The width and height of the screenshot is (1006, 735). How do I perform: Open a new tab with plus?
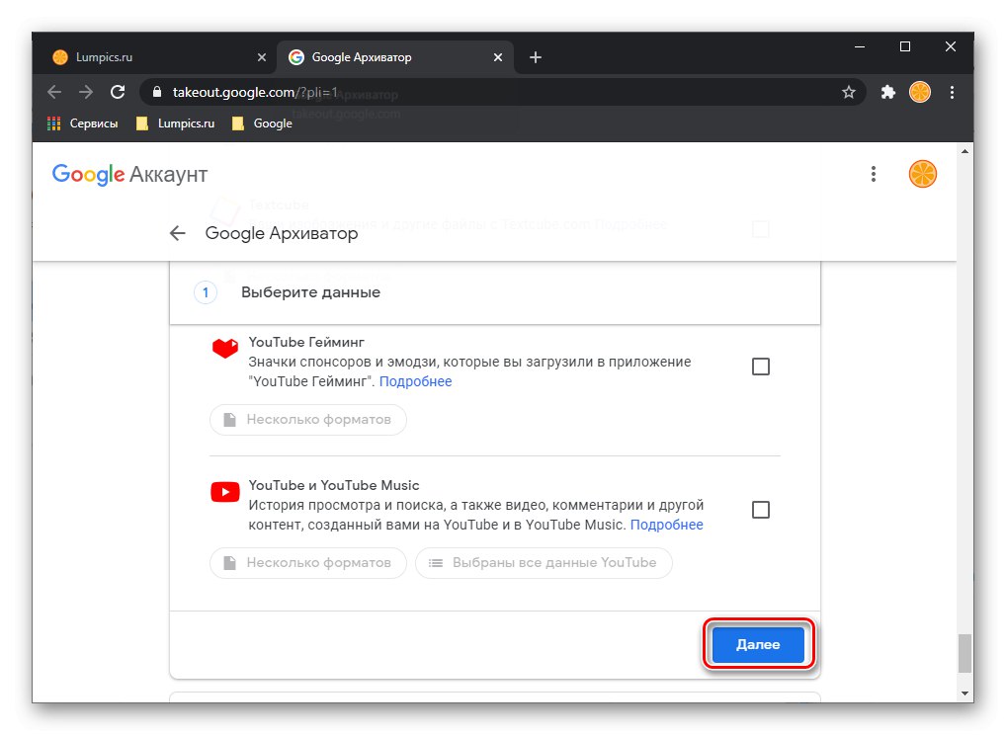535,57
